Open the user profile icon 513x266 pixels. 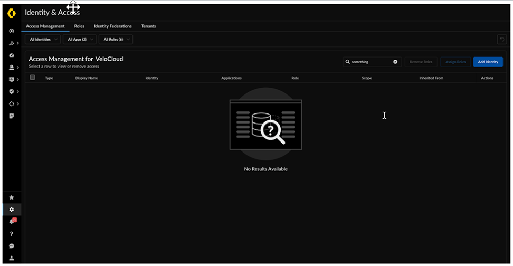click(11, 258)
